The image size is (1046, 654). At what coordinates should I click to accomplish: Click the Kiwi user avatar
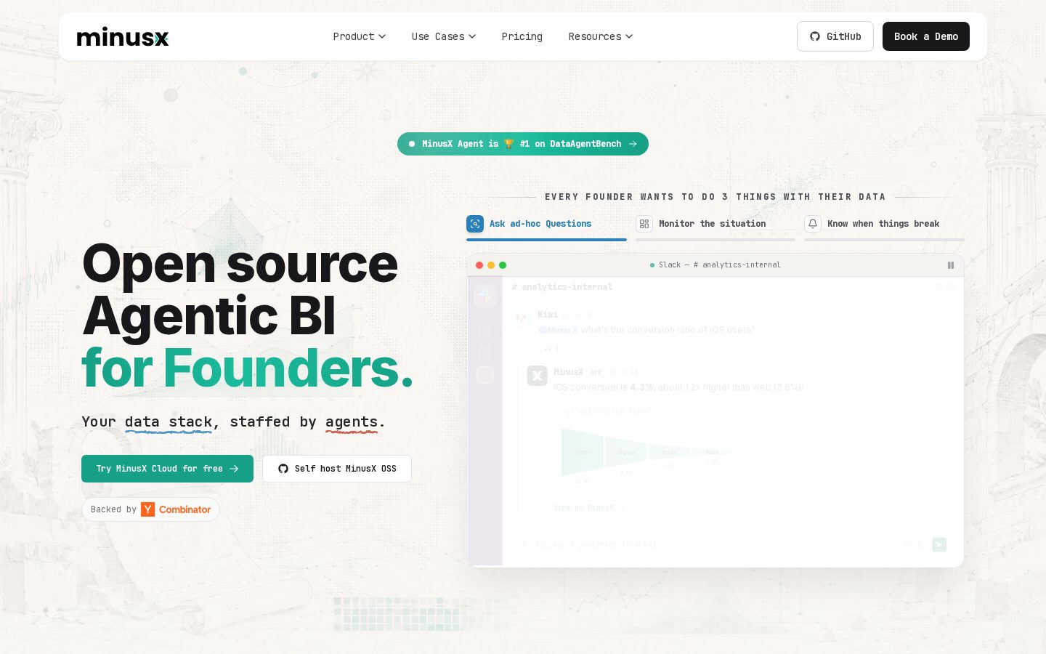521,317
